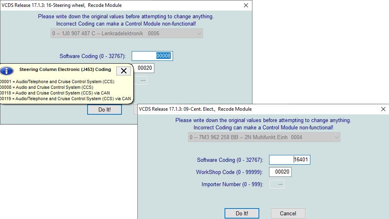
Task: Click the Importer Number field in Cent. Elect. window
Action: [x=277, y=184]
